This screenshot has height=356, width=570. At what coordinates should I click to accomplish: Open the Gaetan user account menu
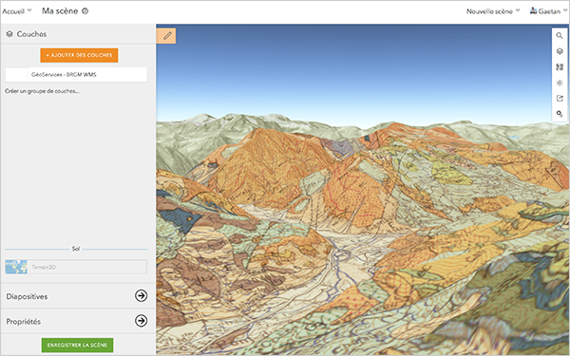[x=548, y=11]
